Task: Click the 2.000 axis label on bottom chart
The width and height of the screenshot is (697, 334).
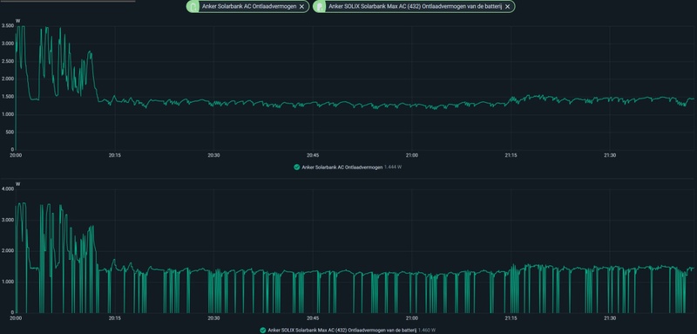Action: (8, 251)
